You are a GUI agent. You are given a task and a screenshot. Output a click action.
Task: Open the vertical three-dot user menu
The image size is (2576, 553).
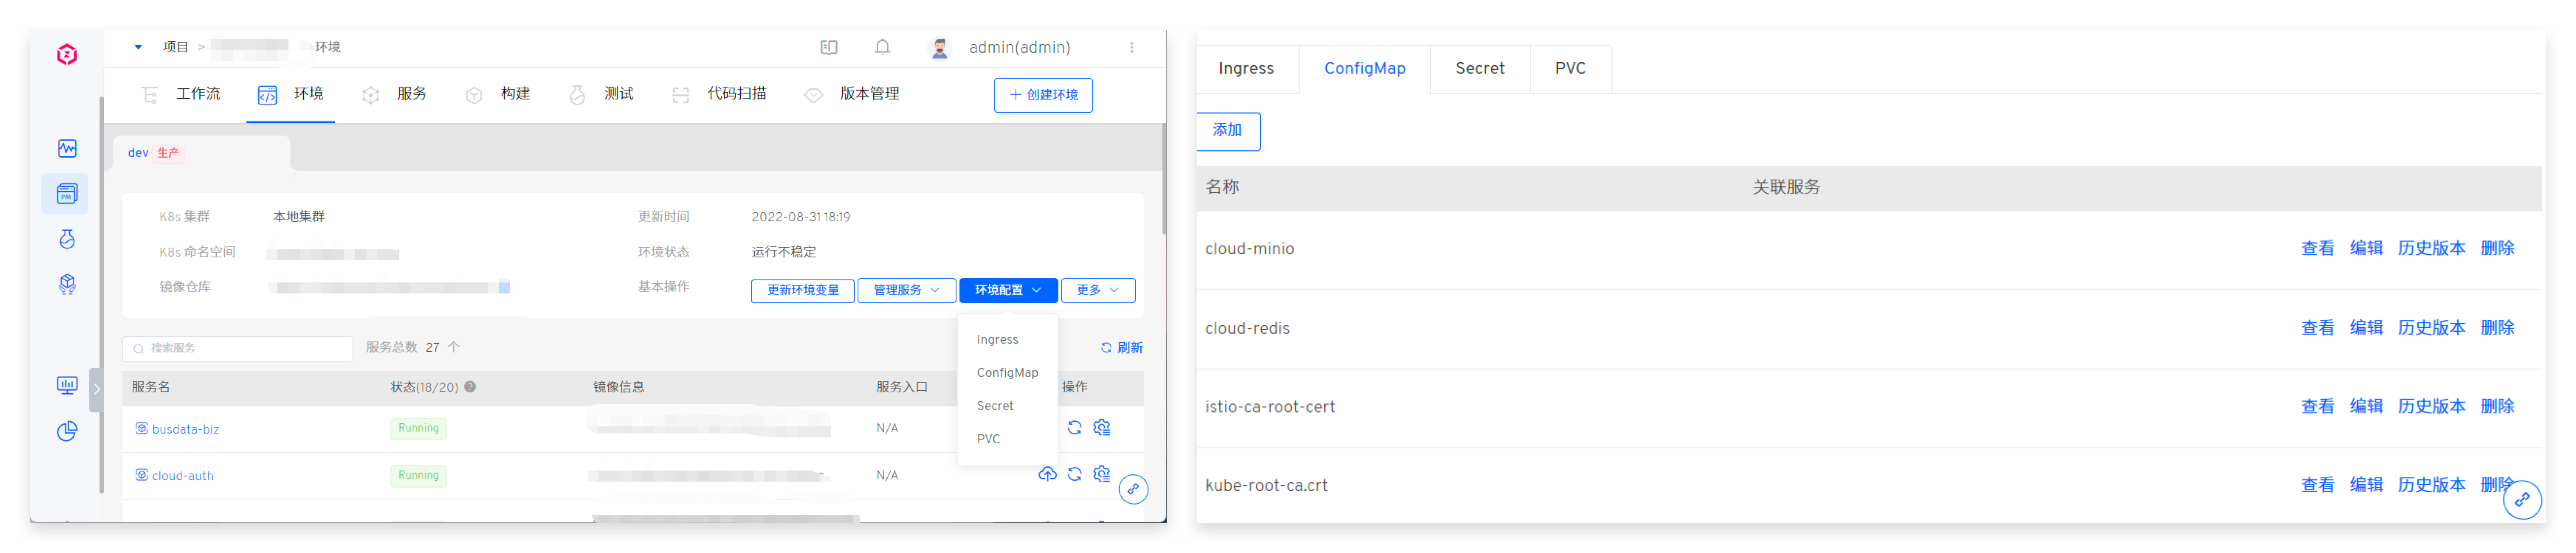pyautogui.click(x=1131, y=47)
